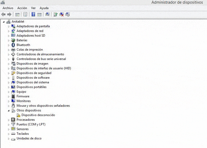Select Dispositivo desconocido

pos(38,115)
